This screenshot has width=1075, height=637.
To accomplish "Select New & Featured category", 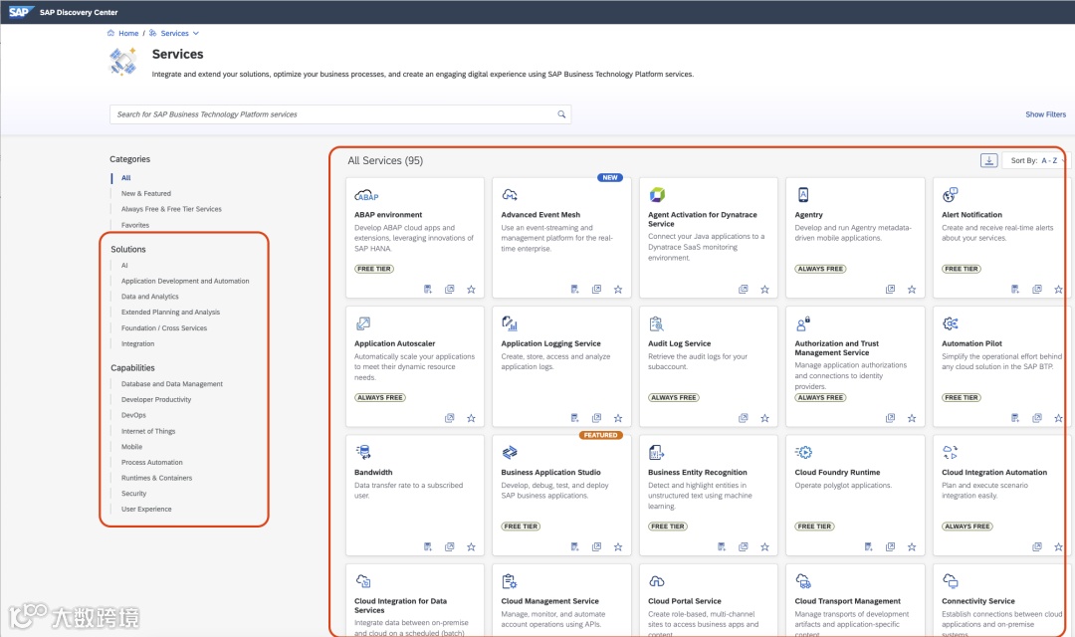I will pos(146,193).
